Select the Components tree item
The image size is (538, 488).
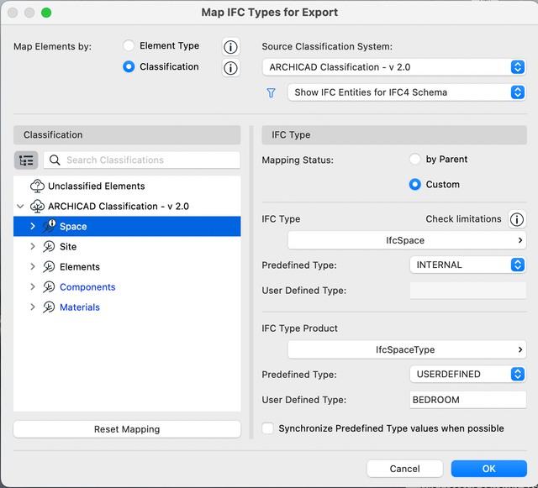coord(127,287)
